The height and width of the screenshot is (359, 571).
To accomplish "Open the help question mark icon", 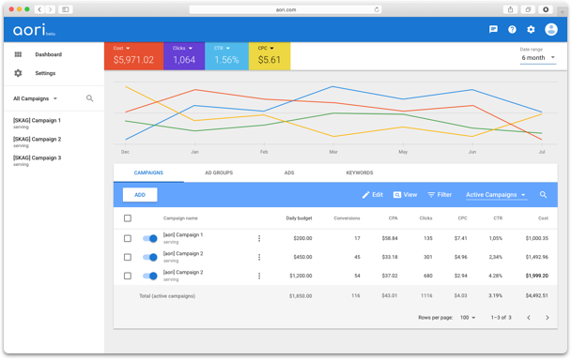I will (512, 29).
